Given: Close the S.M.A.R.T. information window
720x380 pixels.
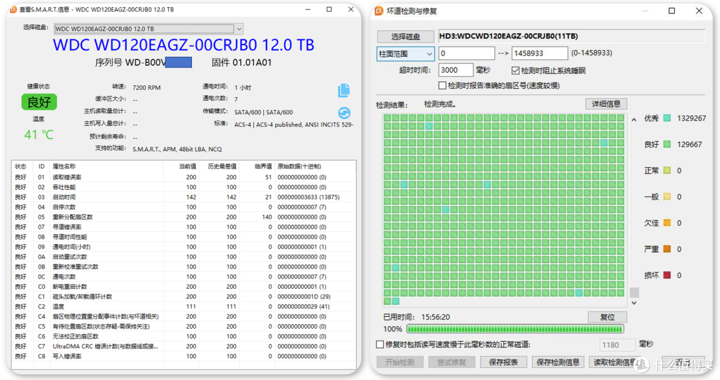Looking at the screenshot, I should click(351, 9).
